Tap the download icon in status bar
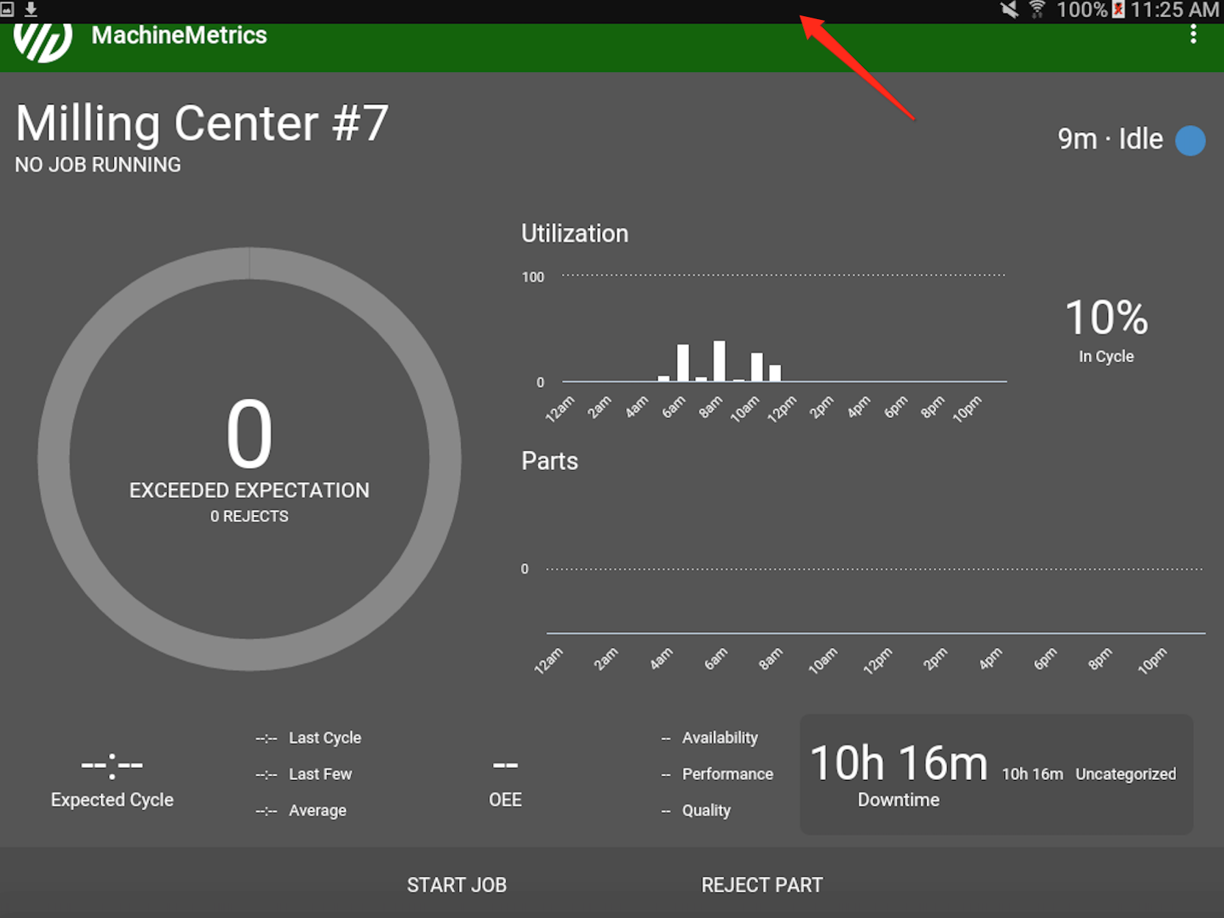 (x=31, y=9)
